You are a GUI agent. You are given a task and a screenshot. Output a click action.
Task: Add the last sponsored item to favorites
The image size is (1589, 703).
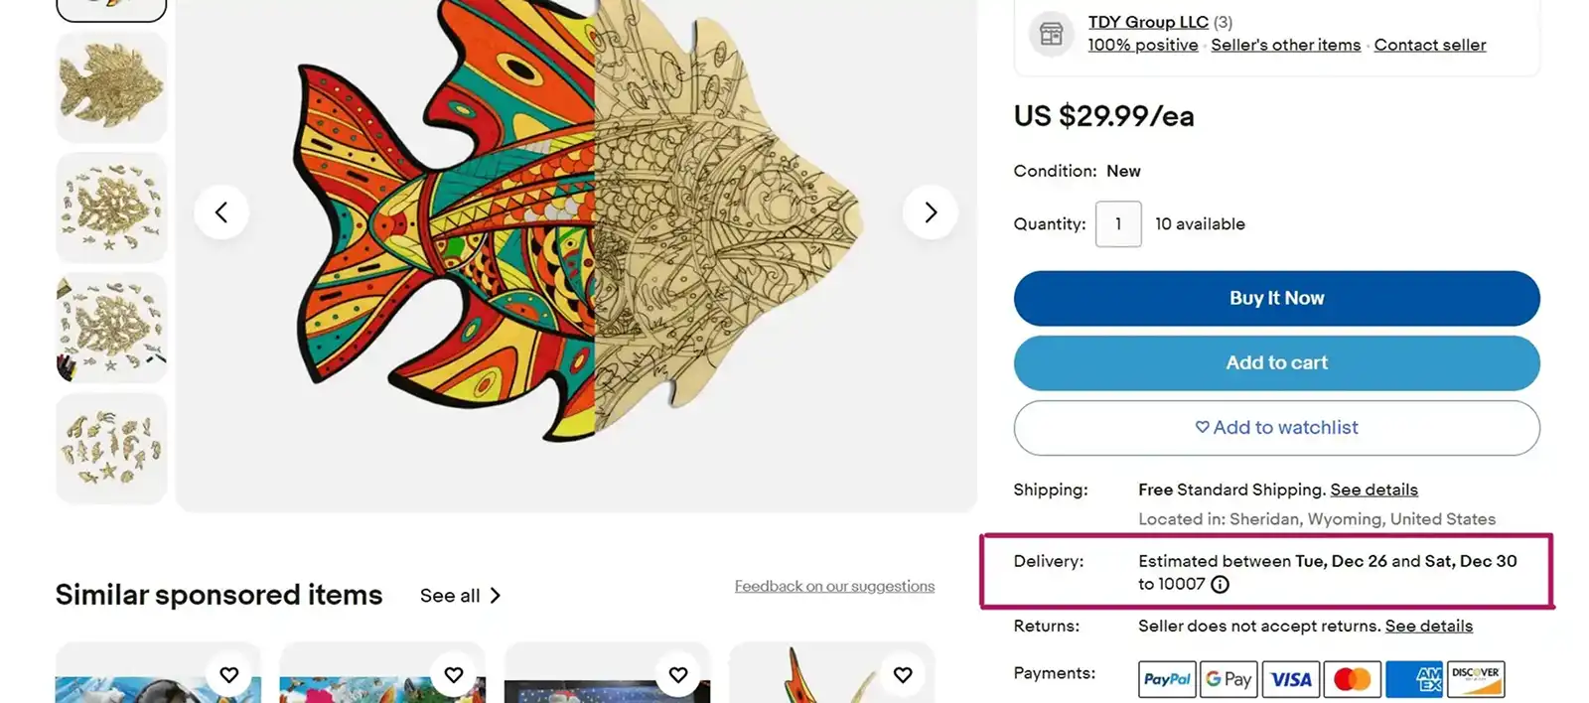pyautogui.click(x=903, y=674)
